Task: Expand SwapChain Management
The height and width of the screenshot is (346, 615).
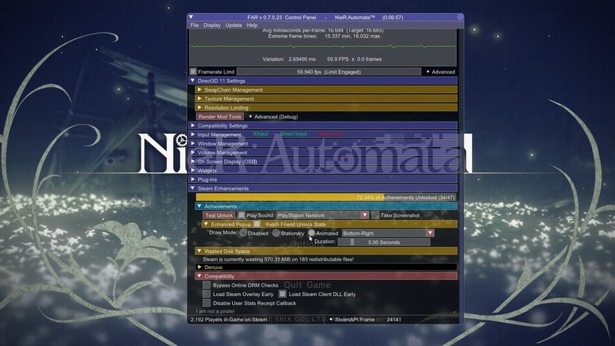Action: click(x=326, y=90)
